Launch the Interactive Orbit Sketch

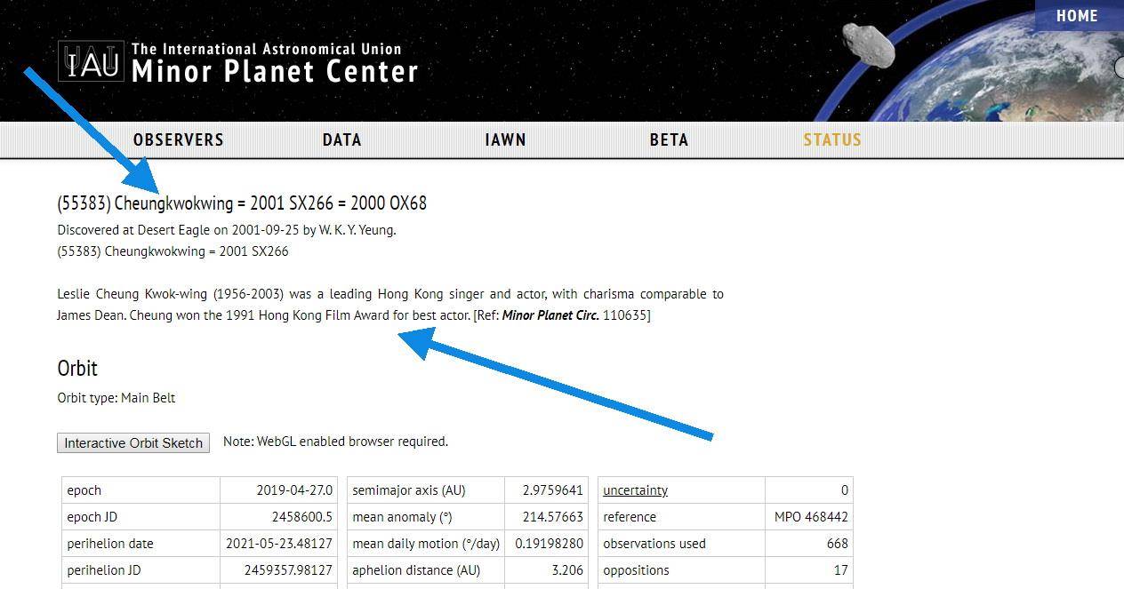click(x=133, y=442)
